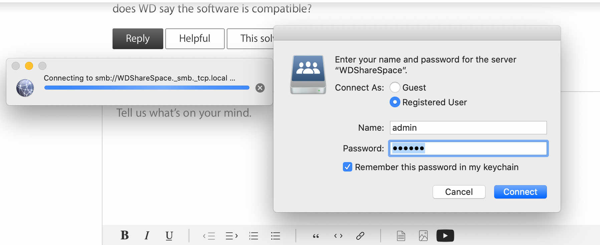This screenshot has width=600, height=245.
Task: Decrease indent in the reply editor toolbar
Action: (x=209, y=236)
